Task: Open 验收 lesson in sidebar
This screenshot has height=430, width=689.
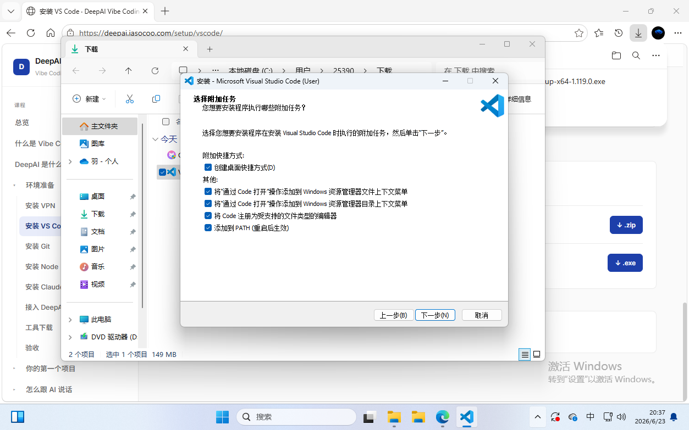Action: (32, 348)
